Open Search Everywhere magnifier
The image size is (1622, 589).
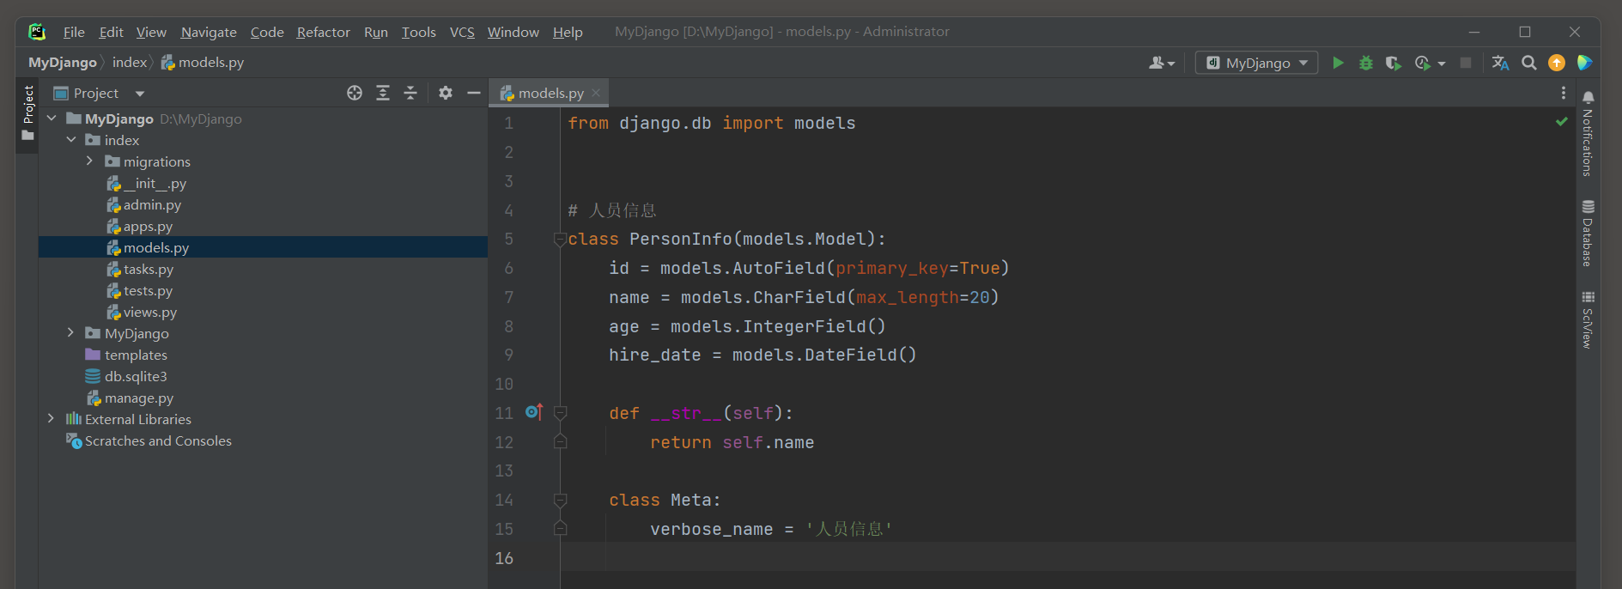point(1529,63)
